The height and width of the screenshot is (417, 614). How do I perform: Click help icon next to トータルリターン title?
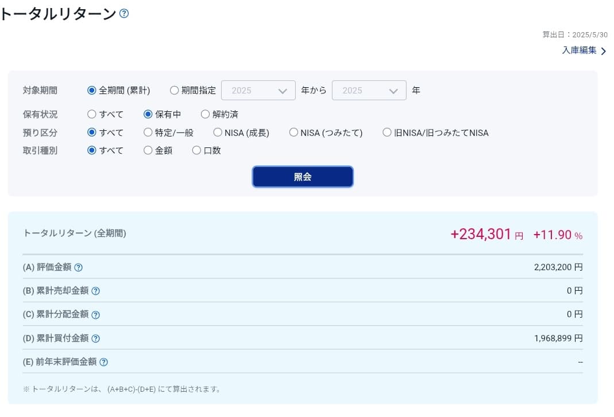click(x=124, y=13)
